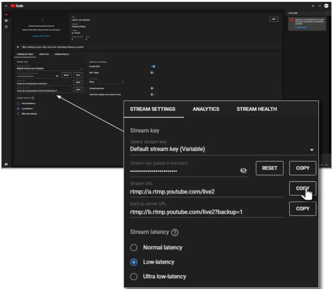Copy the Stream URL in enlarged panel

click(303, 188)
